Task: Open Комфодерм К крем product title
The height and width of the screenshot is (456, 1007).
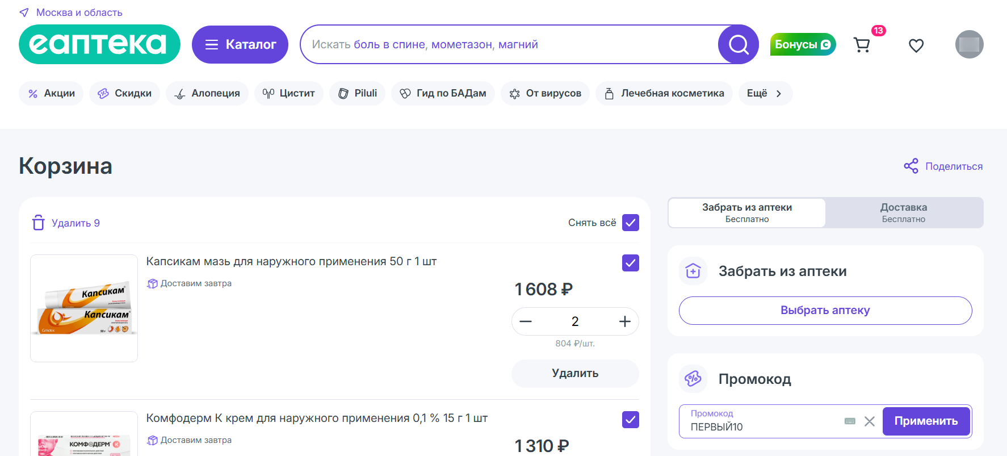Action: pos(317,418)
